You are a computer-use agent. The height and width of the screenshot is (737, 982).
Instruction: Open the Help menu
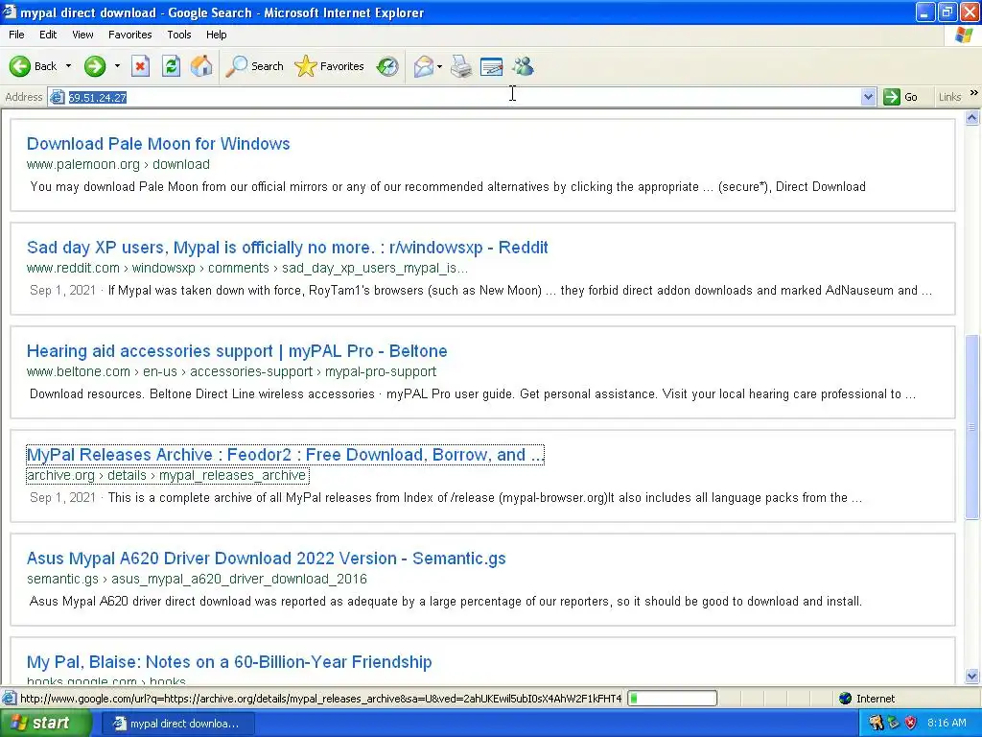216,35
